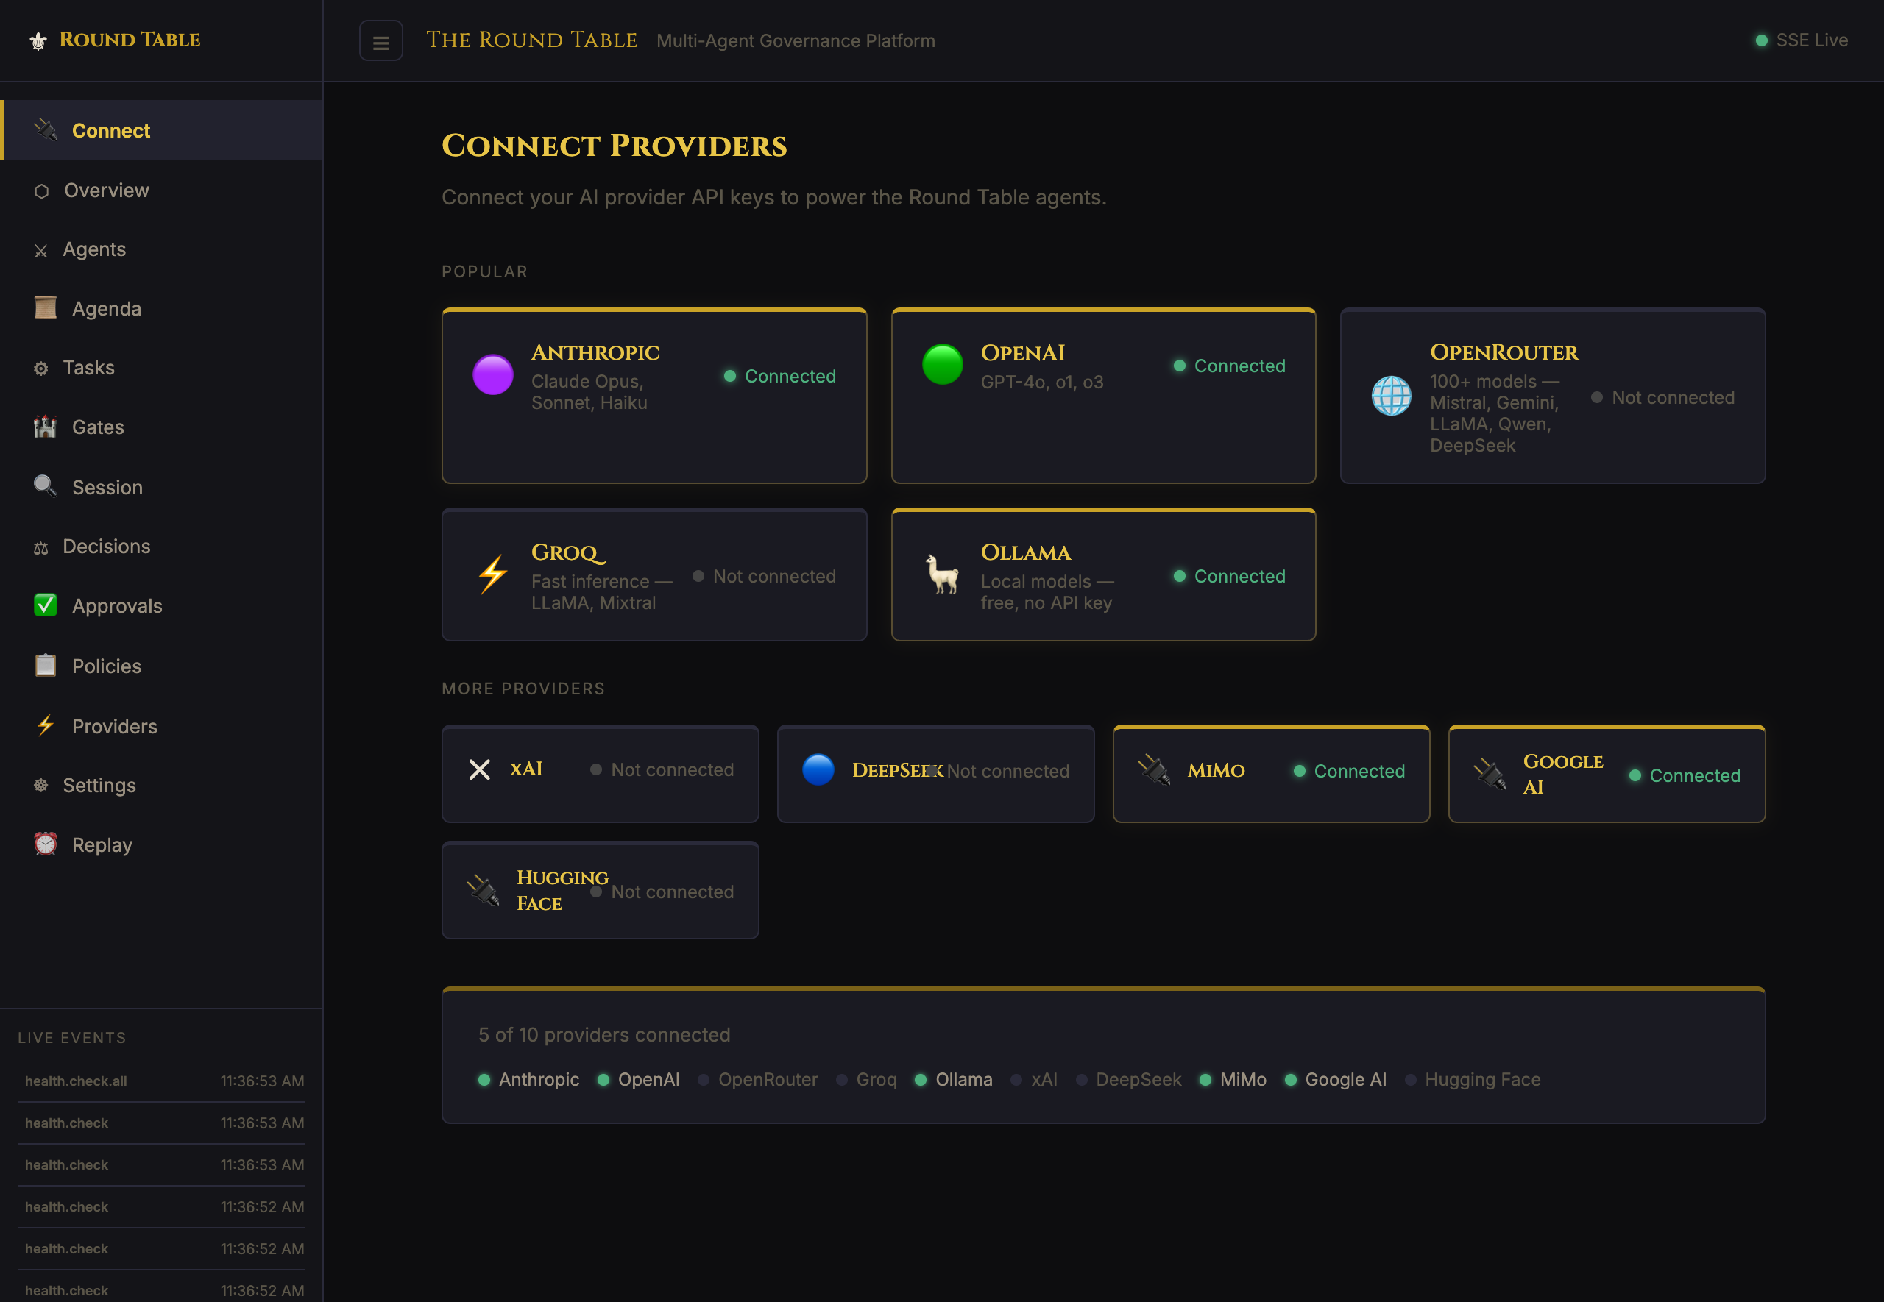Toggle the sidebar hamburger menu button

[381, 40]
